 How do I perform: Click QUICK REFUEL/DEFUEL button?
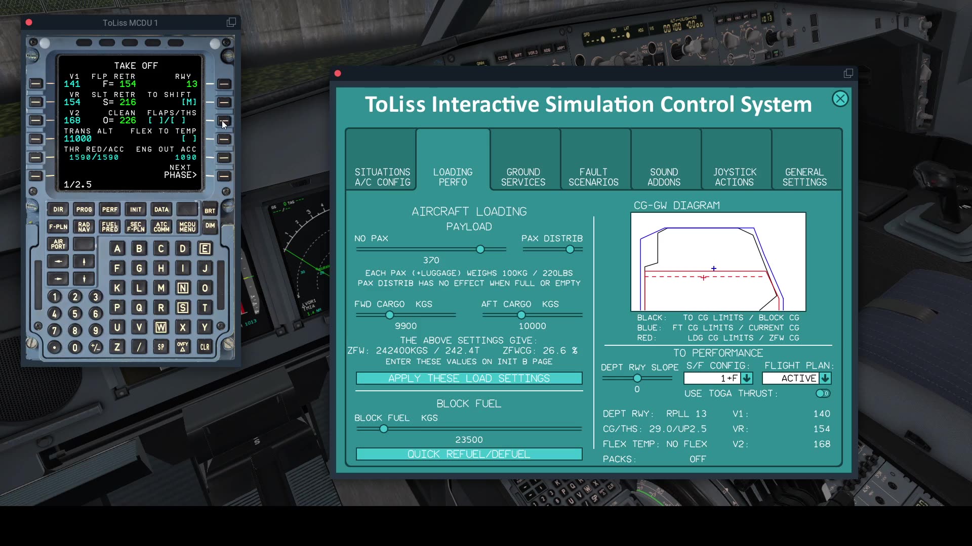click(x=469, y=454)
